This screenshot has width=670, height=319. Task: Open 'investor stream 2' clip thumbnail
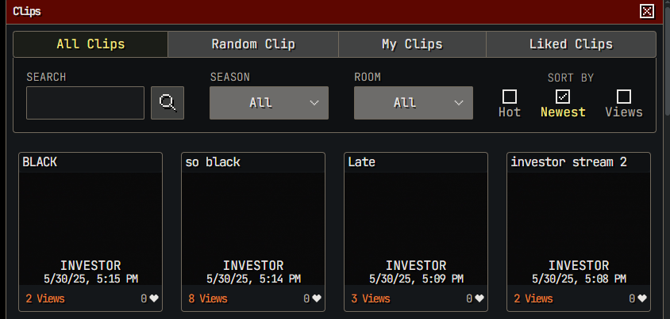579,214
